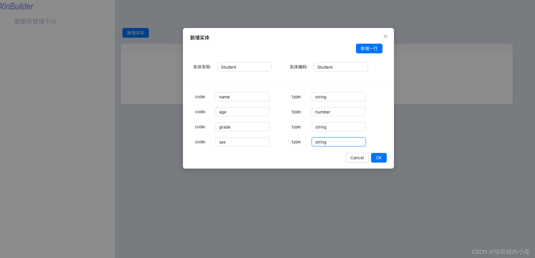Click the 新增实体 dialog title text
The height and width of the screenshot is (258, 535).
click(x=200, y=38)
